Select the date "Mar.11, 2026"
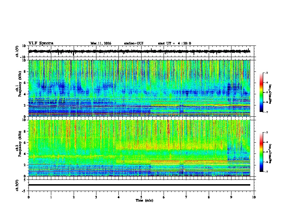The height and width of the screenshot is (221, 286). (101, 43)
